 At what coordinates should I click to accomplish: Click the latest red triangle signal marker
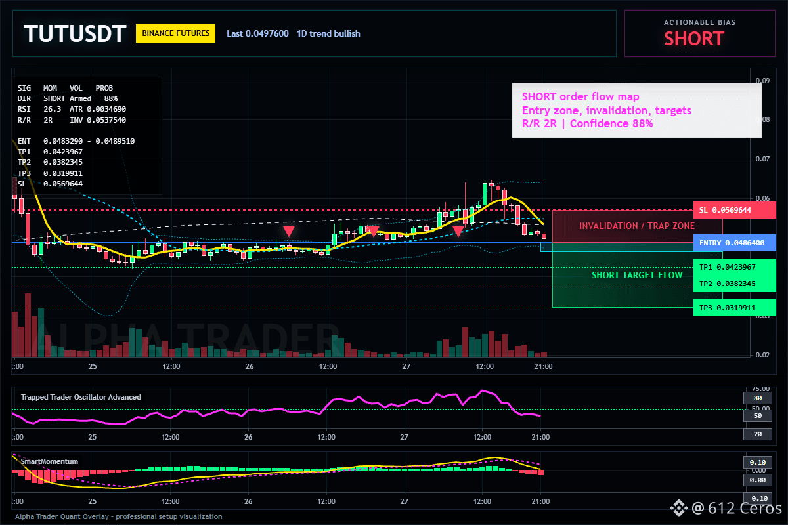(x=458, y=231)
